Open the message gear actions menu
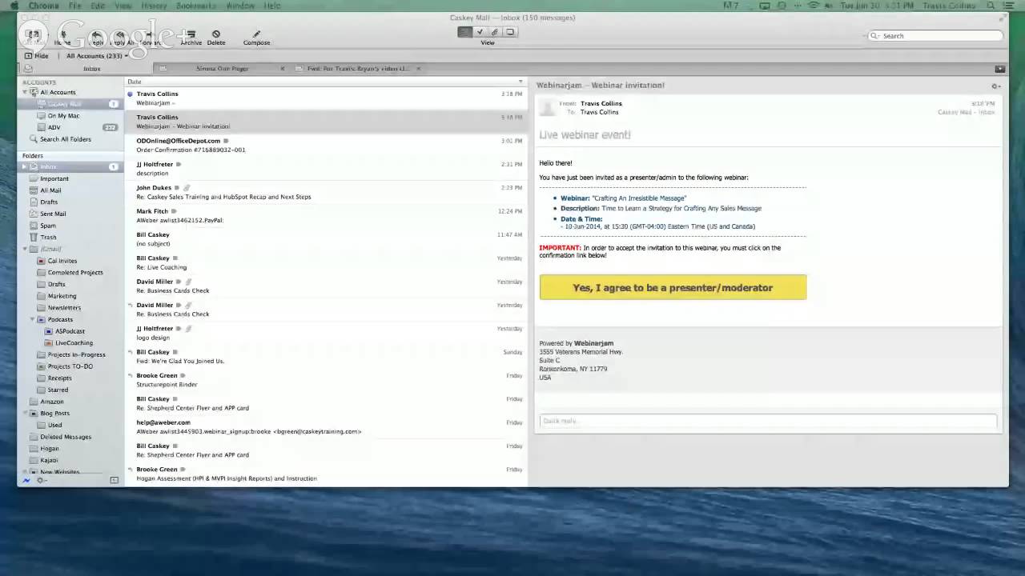The image size is (1025, 576). tap(995, 86)
